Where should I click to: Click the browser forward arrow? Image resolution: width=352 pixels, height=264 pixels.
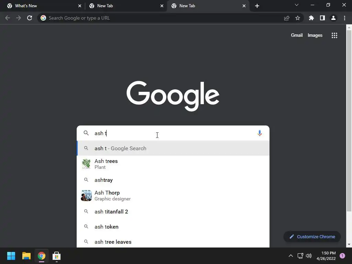coord(19,18)
